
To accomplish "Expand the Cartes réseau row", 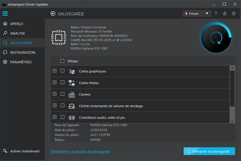I will point(55,82).
